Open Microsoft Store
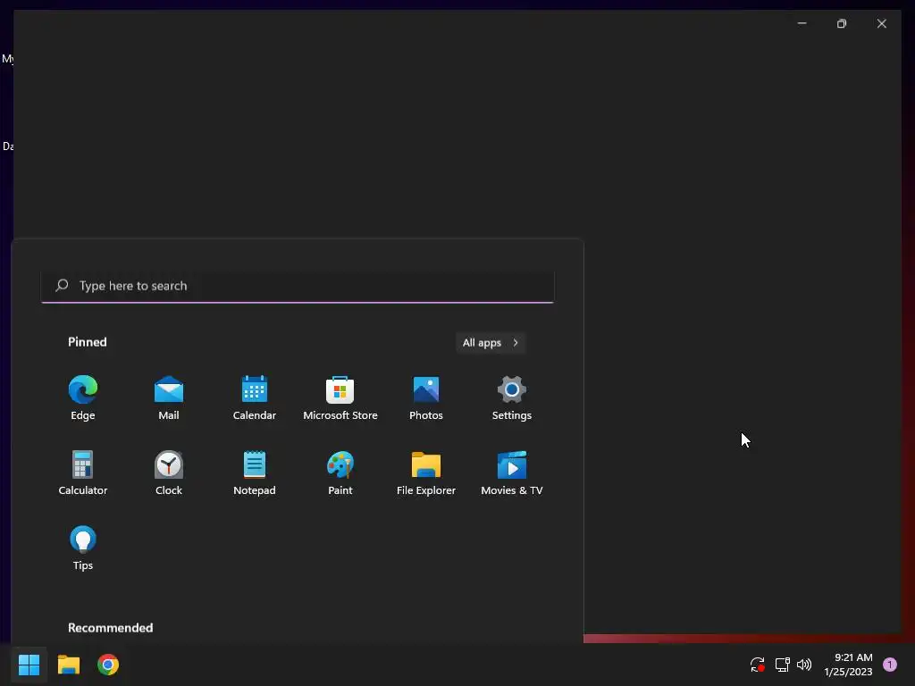Image resolution: width=915 pixels, height=686 pixels. pyautogui.click(x=340, y=398)
